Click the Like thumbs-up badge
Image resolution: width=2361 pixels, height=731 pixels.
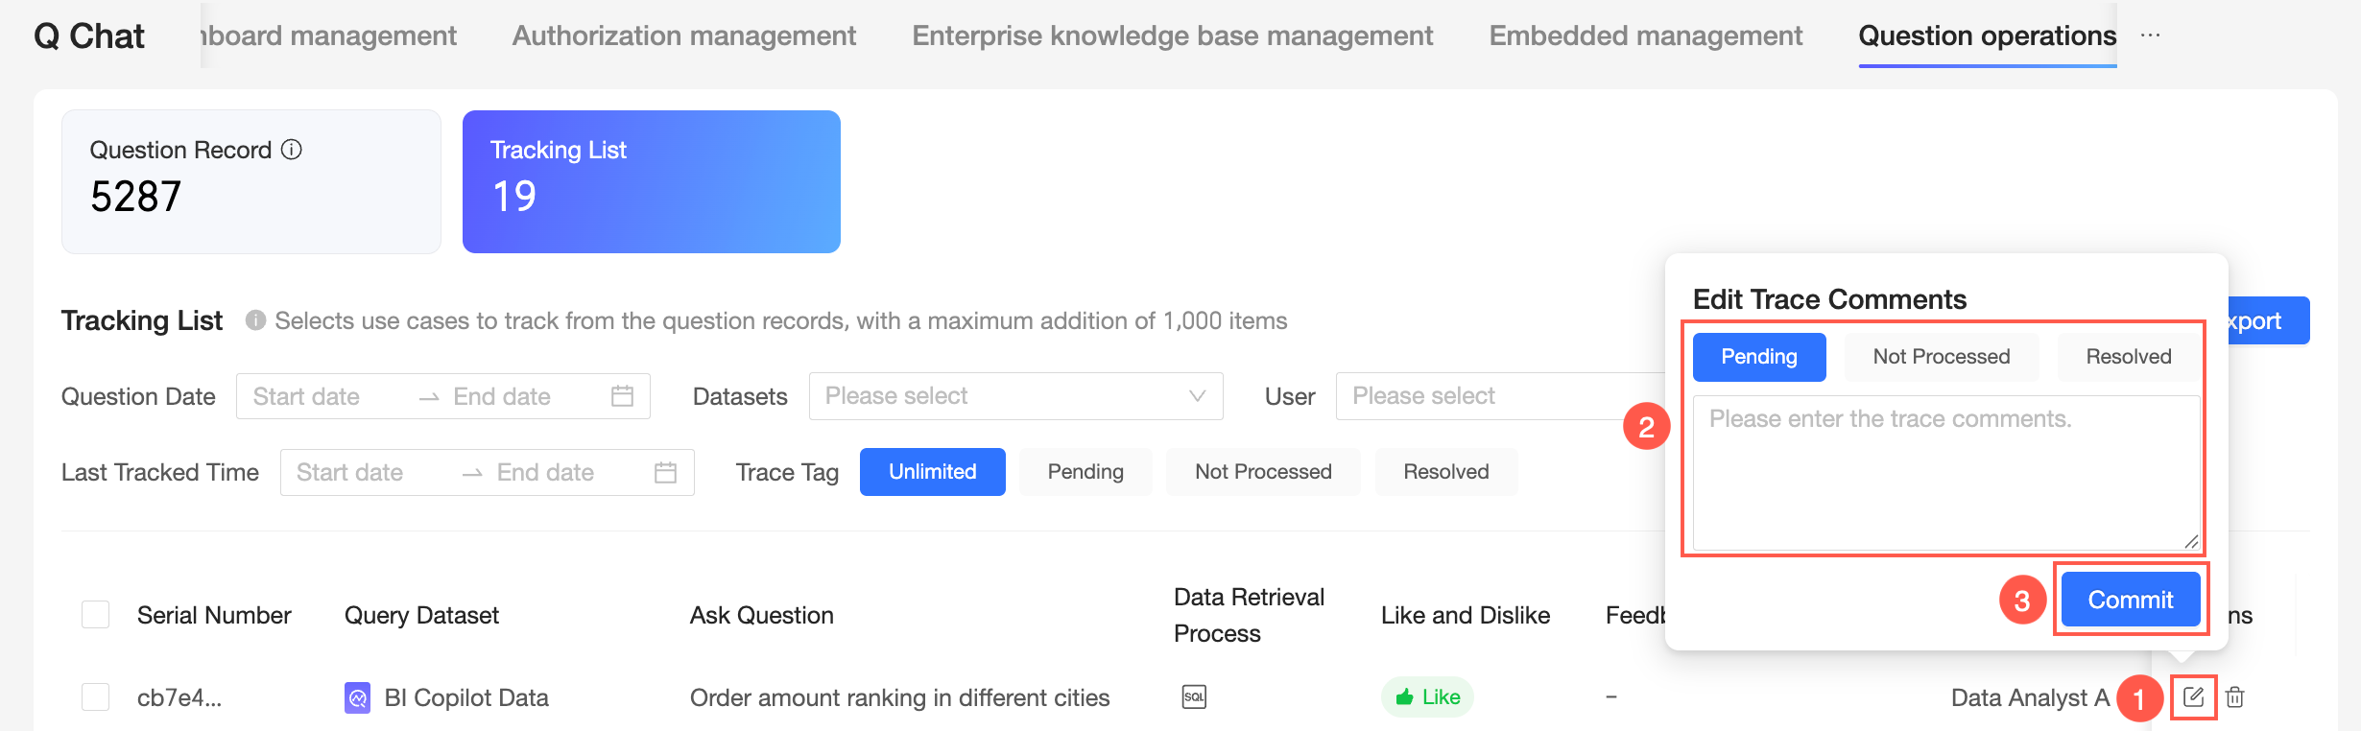tap(1427, 697)
